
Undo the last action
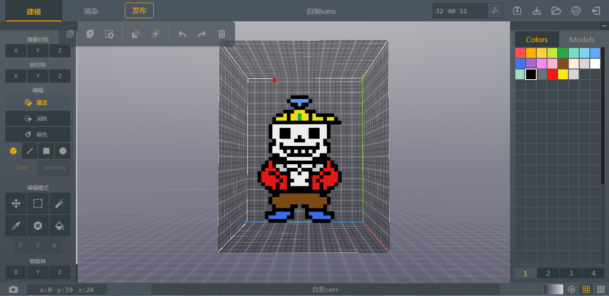click(x=182, y=34)
